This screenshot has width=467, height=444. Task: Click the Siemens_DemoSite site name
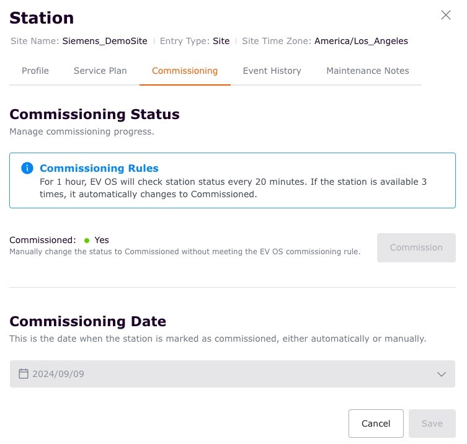pos(105,42)
